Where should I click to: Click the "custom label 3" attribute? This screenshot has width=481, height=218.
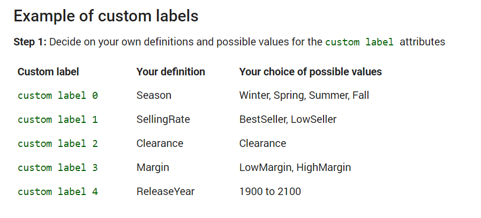pyautogui.click(x=58, y=168)
